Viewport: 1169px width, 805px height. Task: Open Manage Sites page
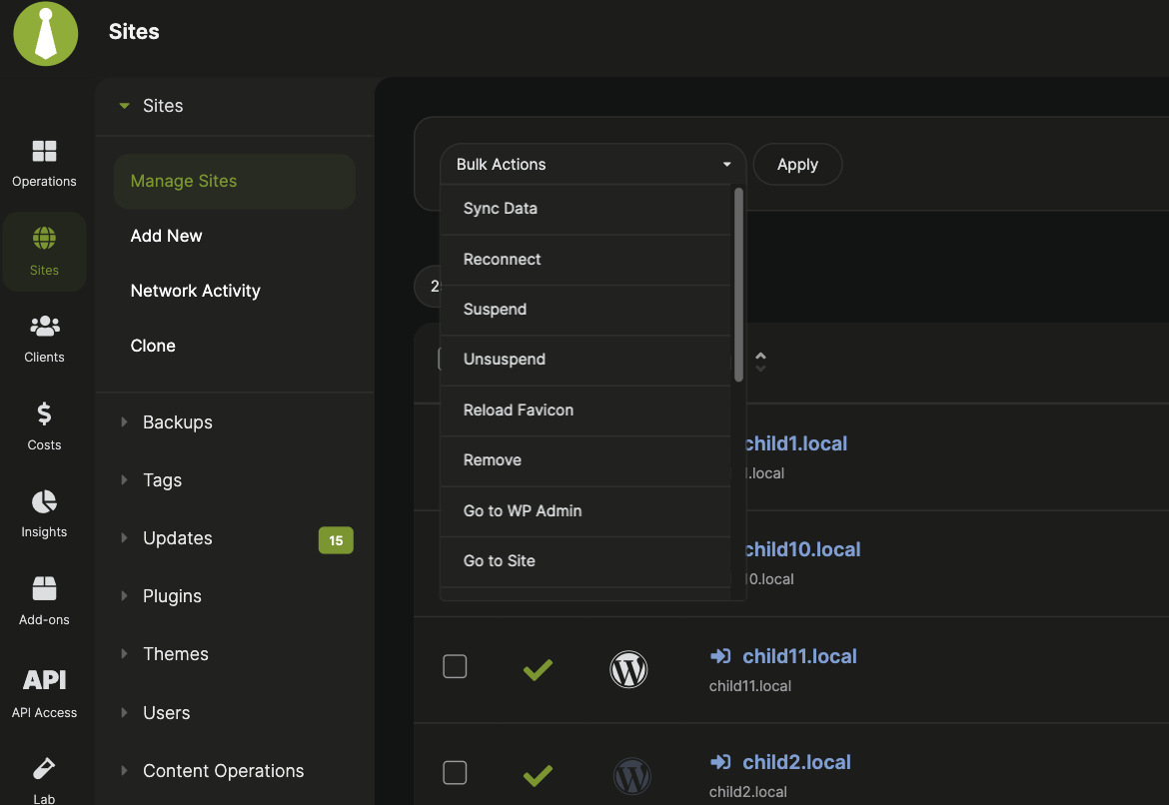click(235, 181)
